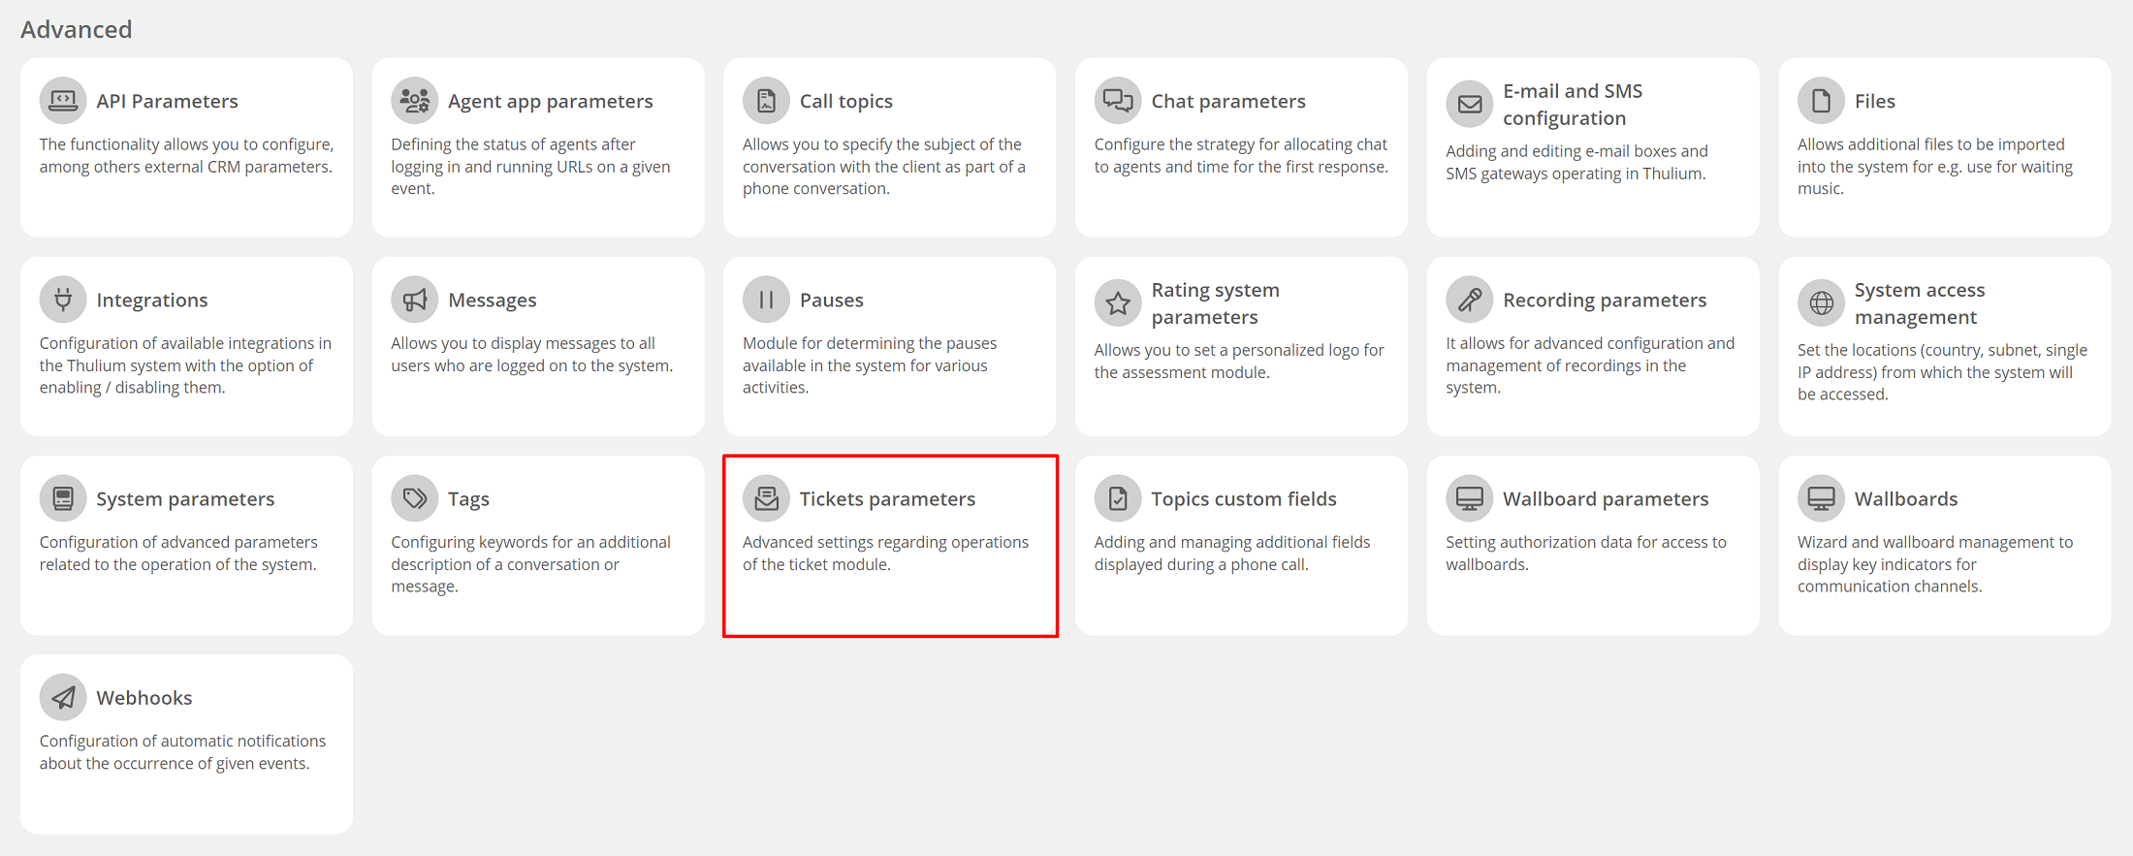
Task: Open the Tags title
Action: pos(468,498)
